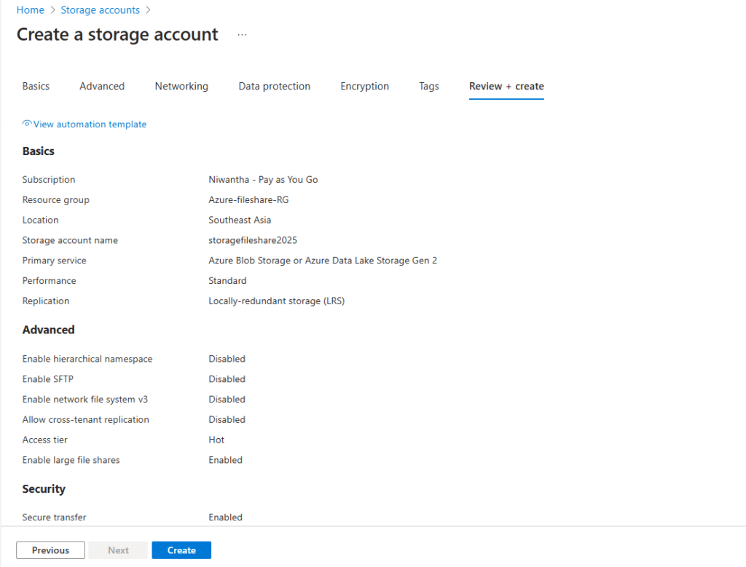746x567 pixels.
Task: Open the ellipsis menu beside the page title
Action: [242, 35]
